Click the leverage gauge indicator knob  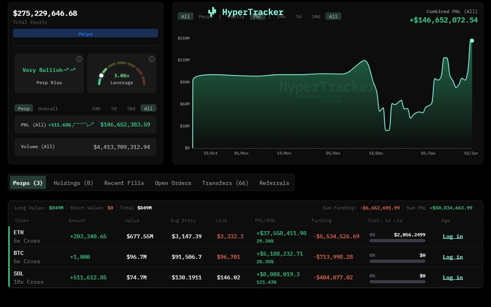point(101,76)
